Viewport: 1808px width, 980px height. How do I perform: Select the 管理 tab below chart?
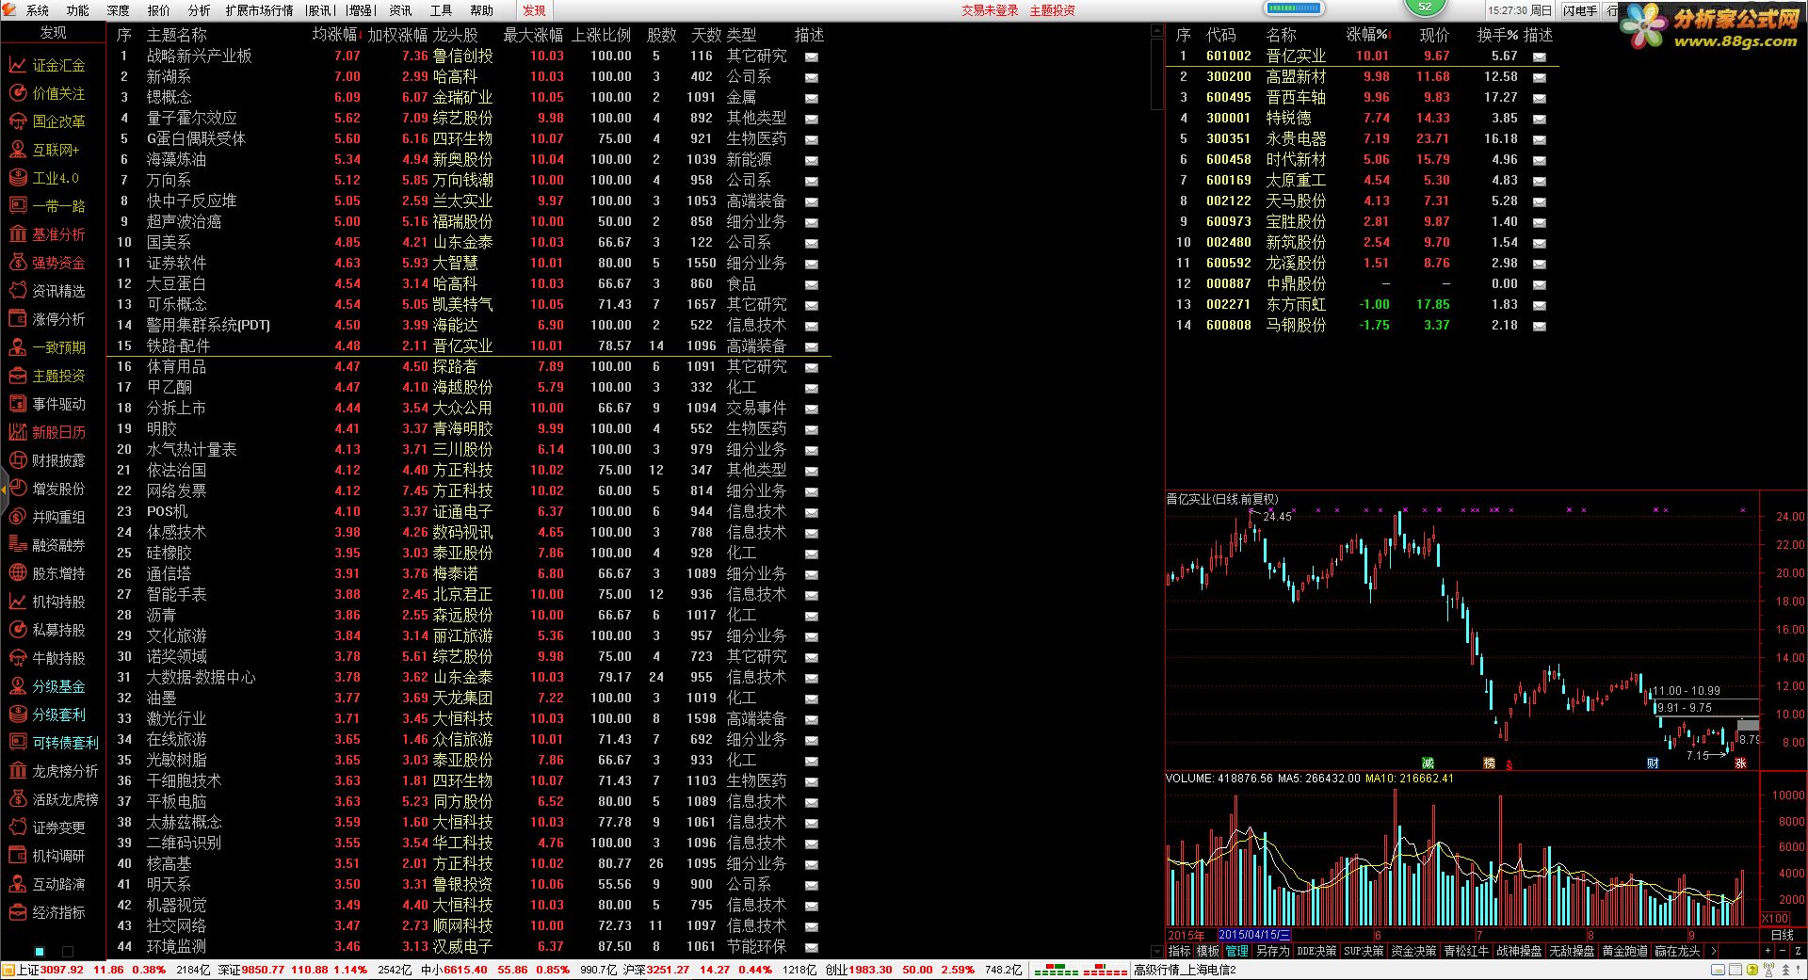coord(1237,951)
